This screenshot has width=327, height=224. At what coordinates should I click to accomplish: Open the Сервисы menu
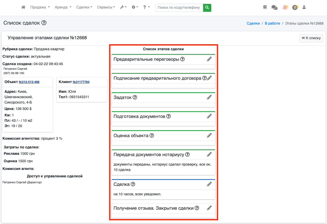coord(106,7)
